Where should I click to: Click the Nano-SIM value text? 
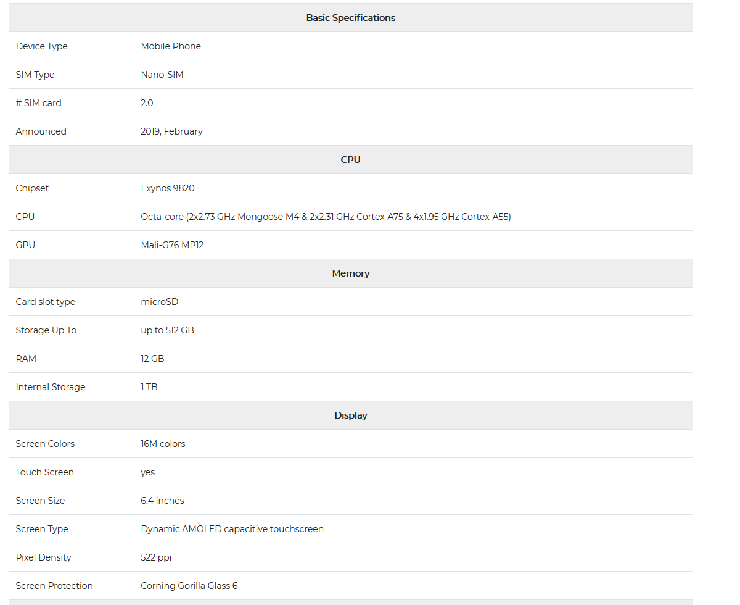point(162,75)
